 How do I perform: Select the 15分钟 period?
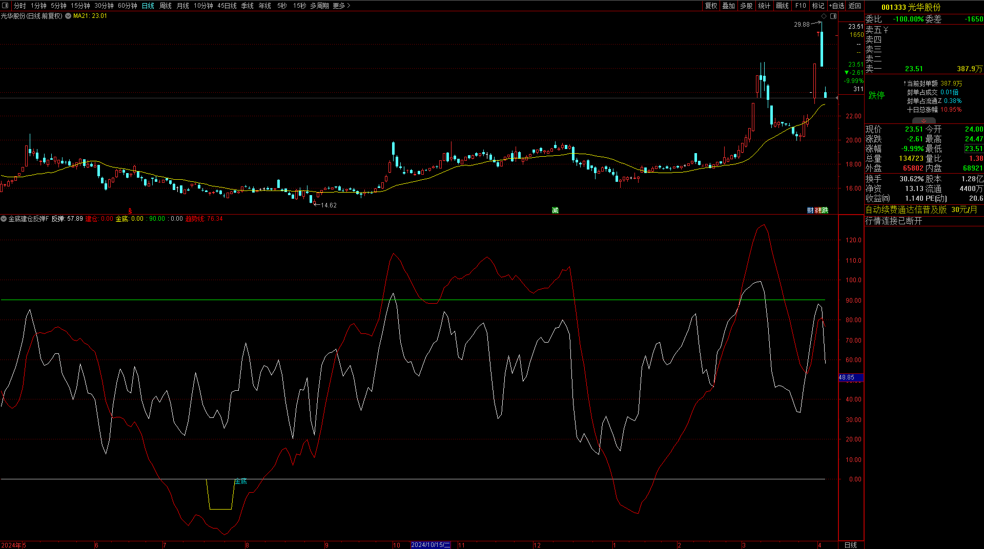tap(80, 6)
